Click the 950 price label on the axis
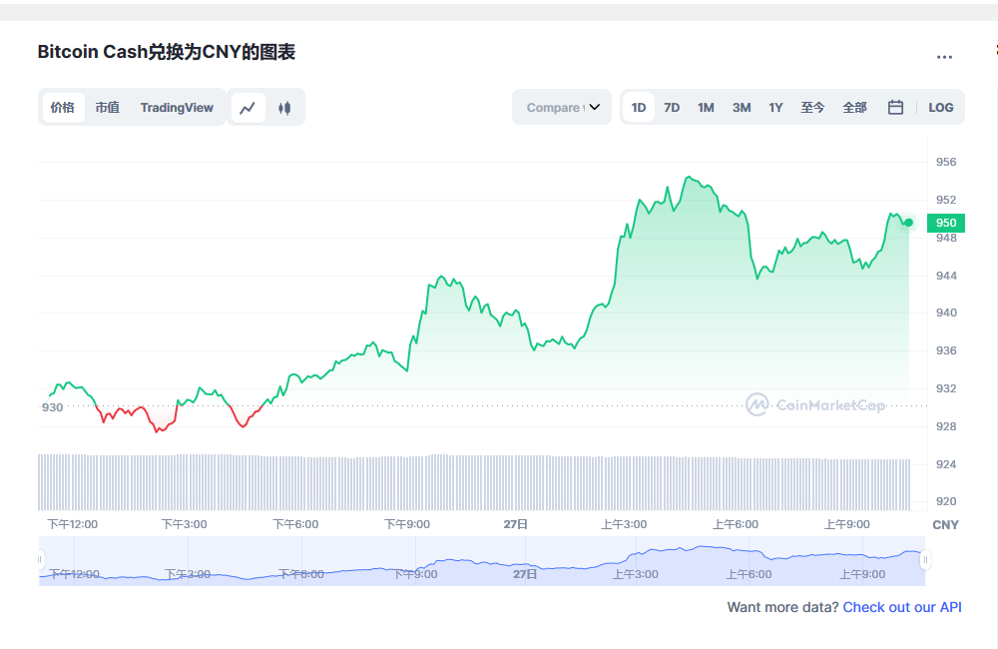The width and height of the screenshot is (998, 649). pyautogui.click(x=945, y=223)
